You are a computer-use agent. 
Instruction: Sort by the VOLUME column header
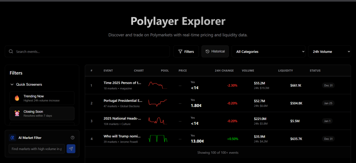coord(248,71)
